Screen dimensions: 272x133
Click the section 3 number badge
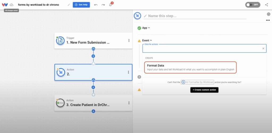tap(139, 77)
